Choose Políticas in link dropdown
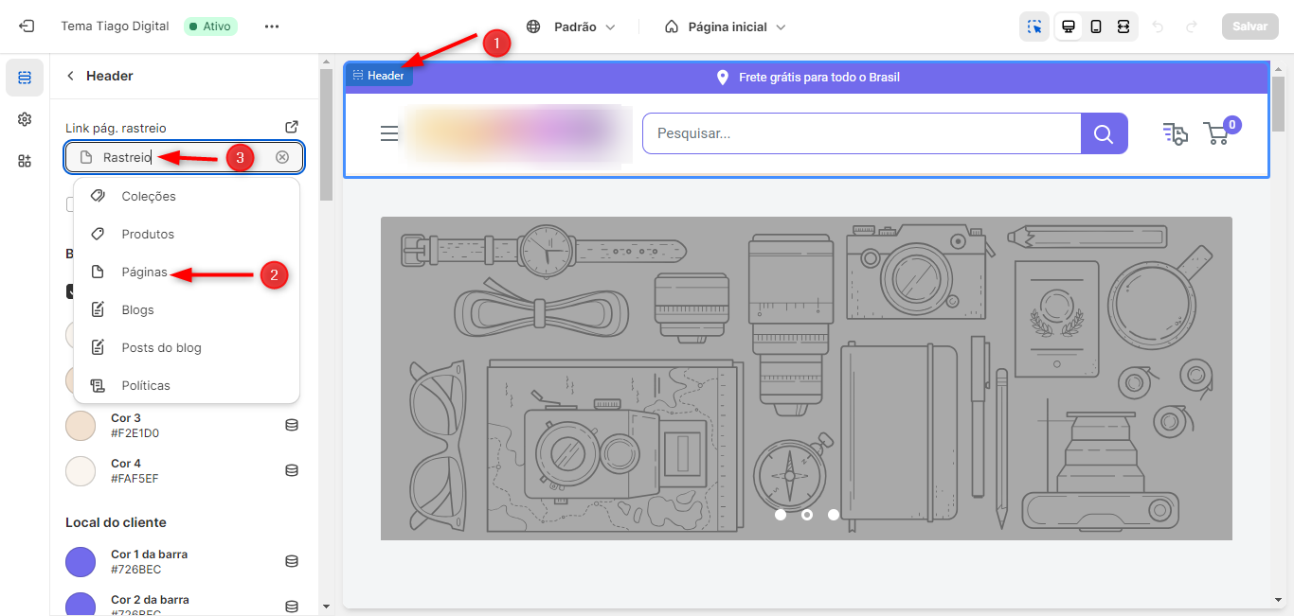1294x616 pixels. [x=187, y=386]
